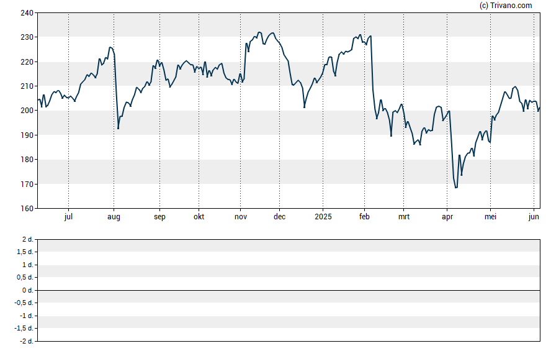Click the April low point on price line
The height and width of the screenshot is (351, 551).
[456, 188]
